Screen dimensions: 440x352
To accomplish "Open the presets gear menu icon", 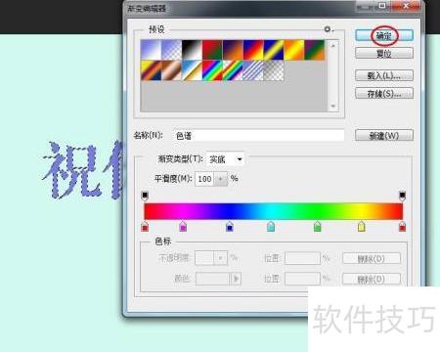I will (x=328, y=29).
